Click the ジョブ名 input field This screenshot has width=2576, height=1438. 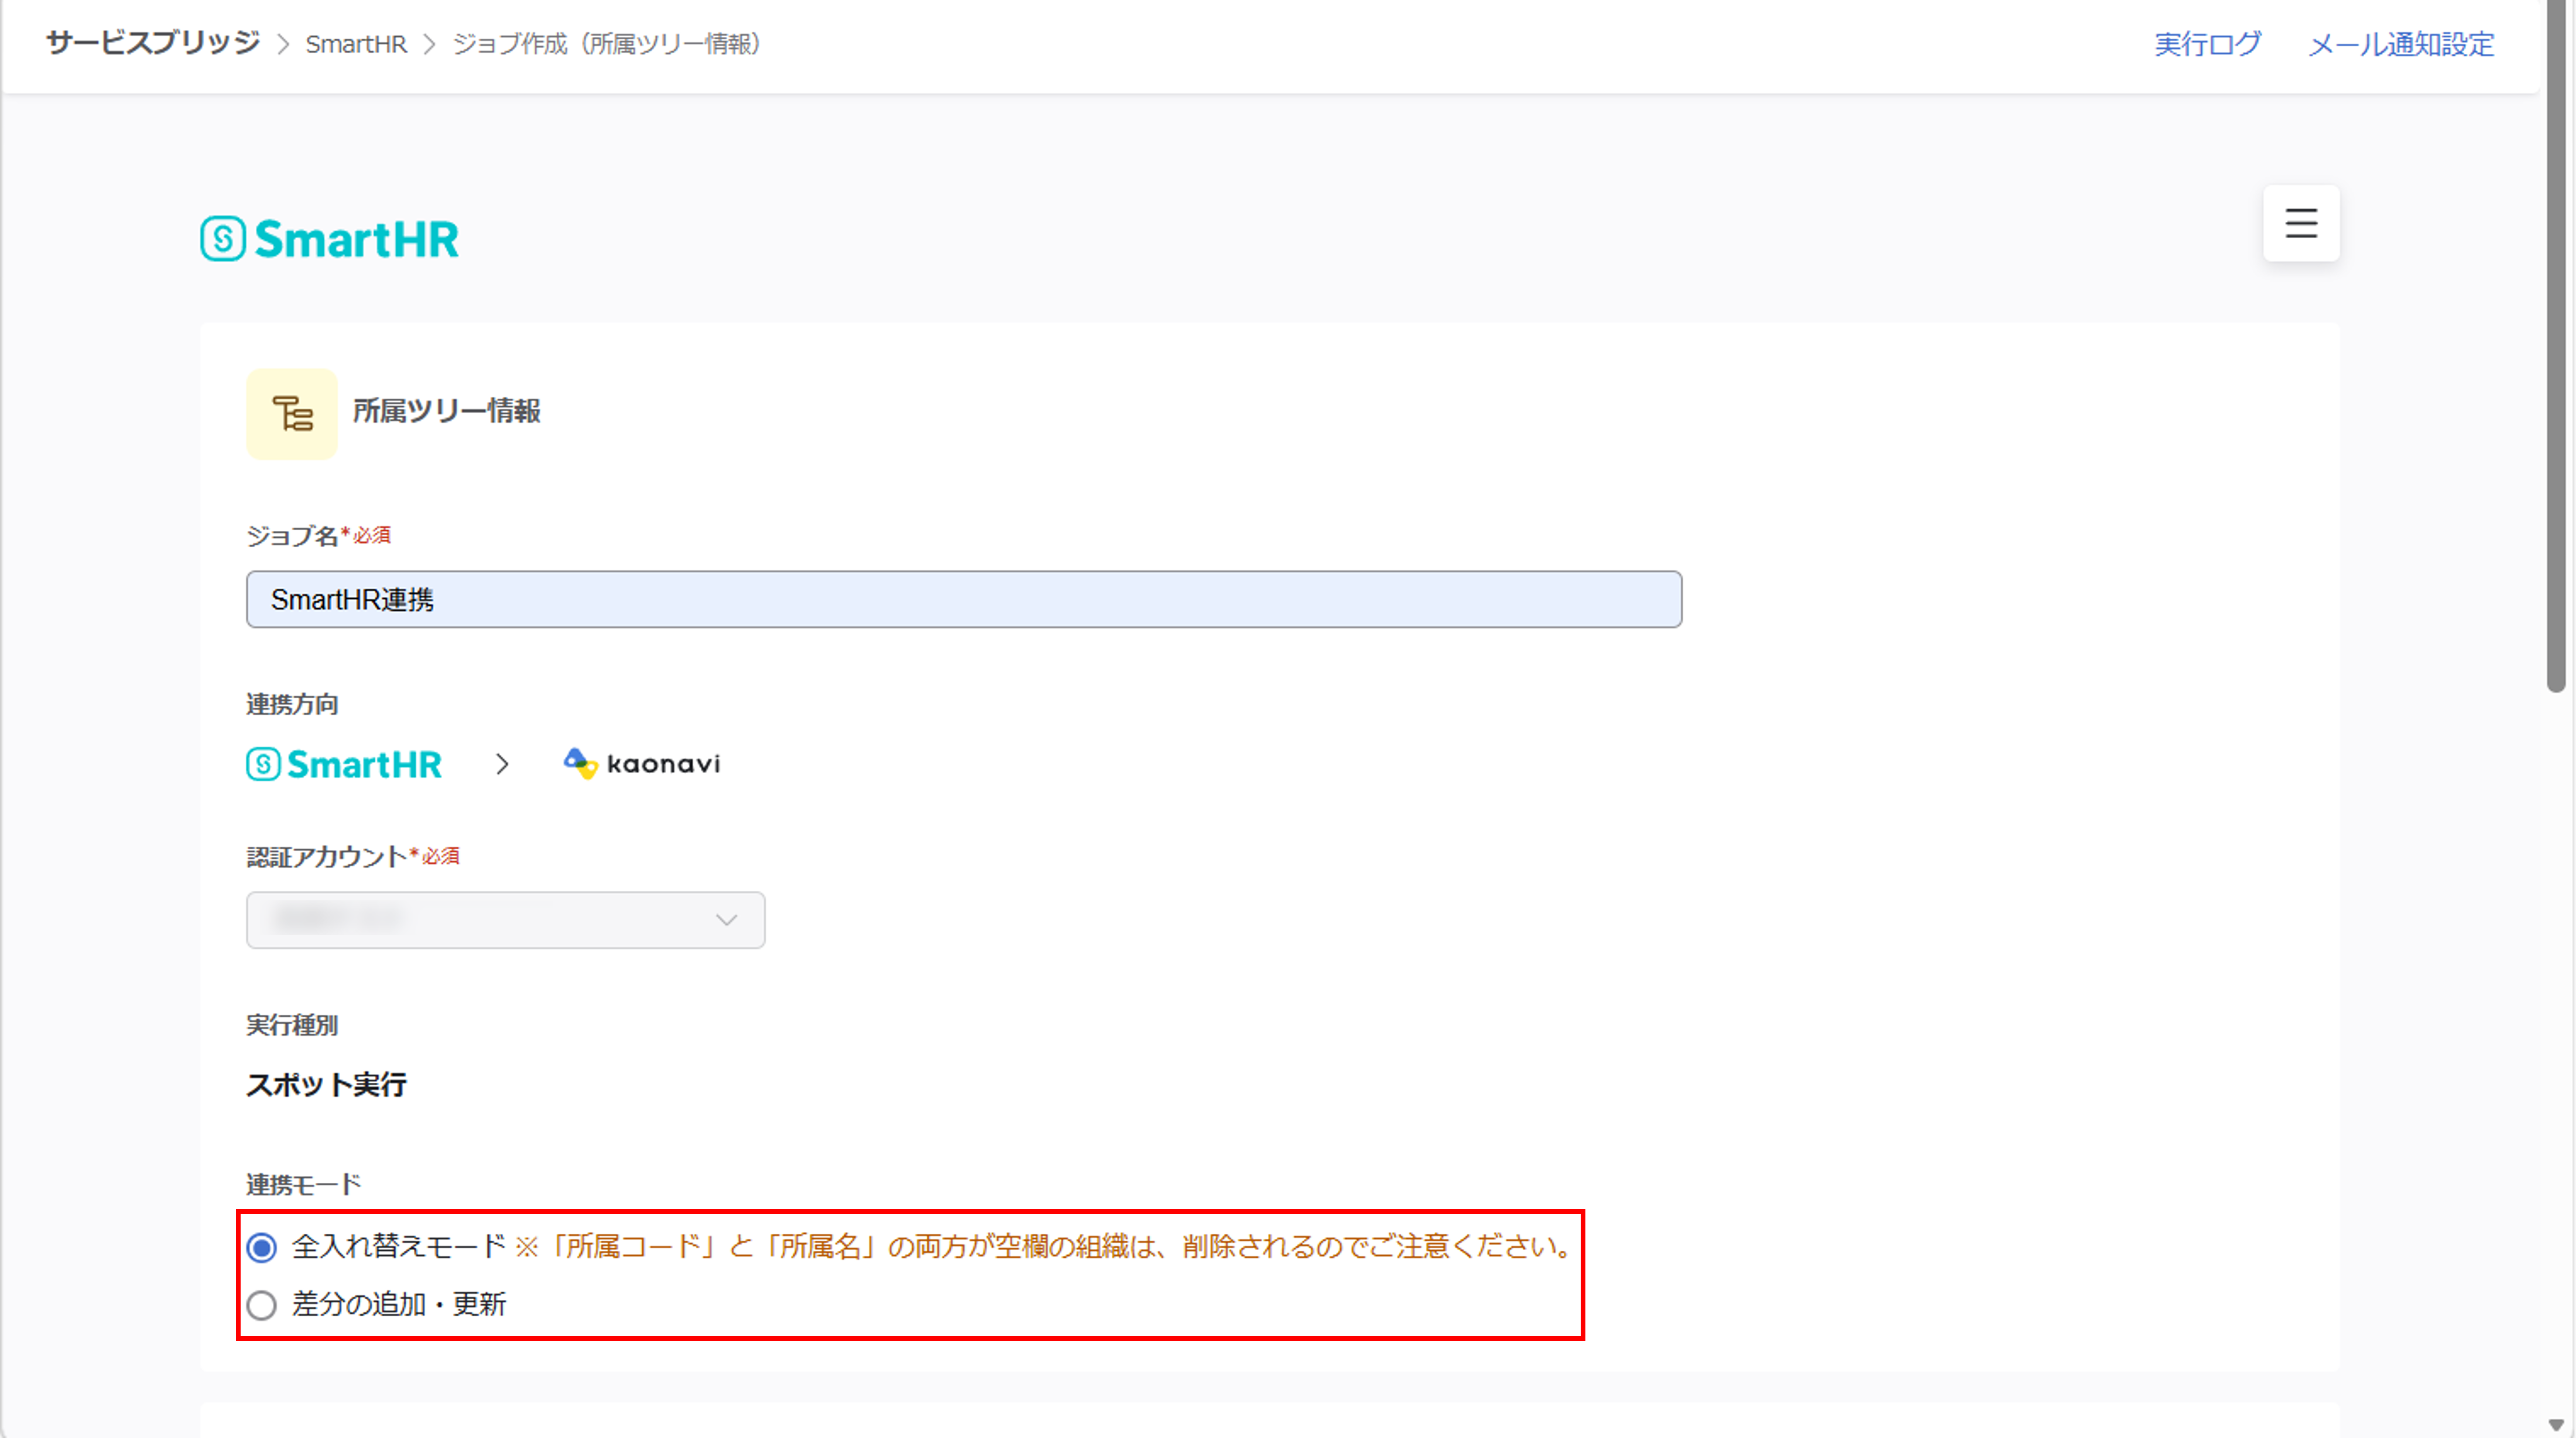coord(964,599)
